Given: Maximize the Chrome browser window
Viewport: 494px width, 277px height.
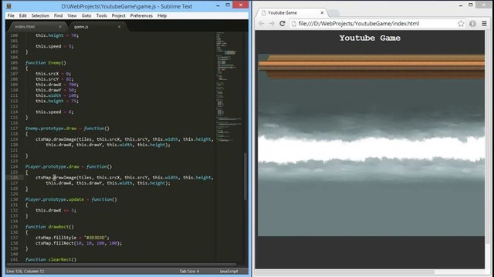Looking at the screenshot, I should click(470, 5).
